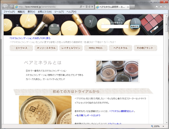Image resolution: width=169 pixels, height=129 pixels.
Task: Open the ツール(T) menu
Action: [x=59, y=12]
